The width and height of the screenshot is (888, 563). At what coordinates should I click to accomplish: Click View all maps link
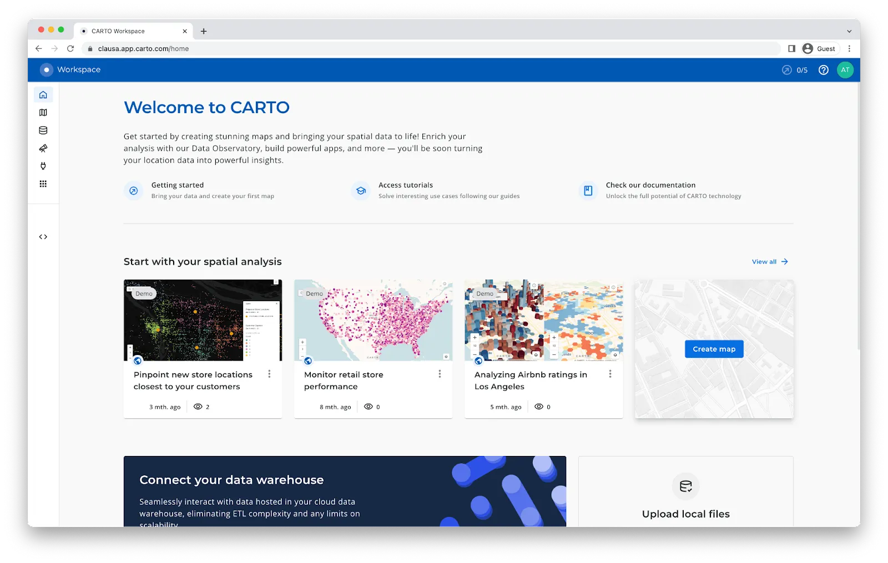click(769, 262)
